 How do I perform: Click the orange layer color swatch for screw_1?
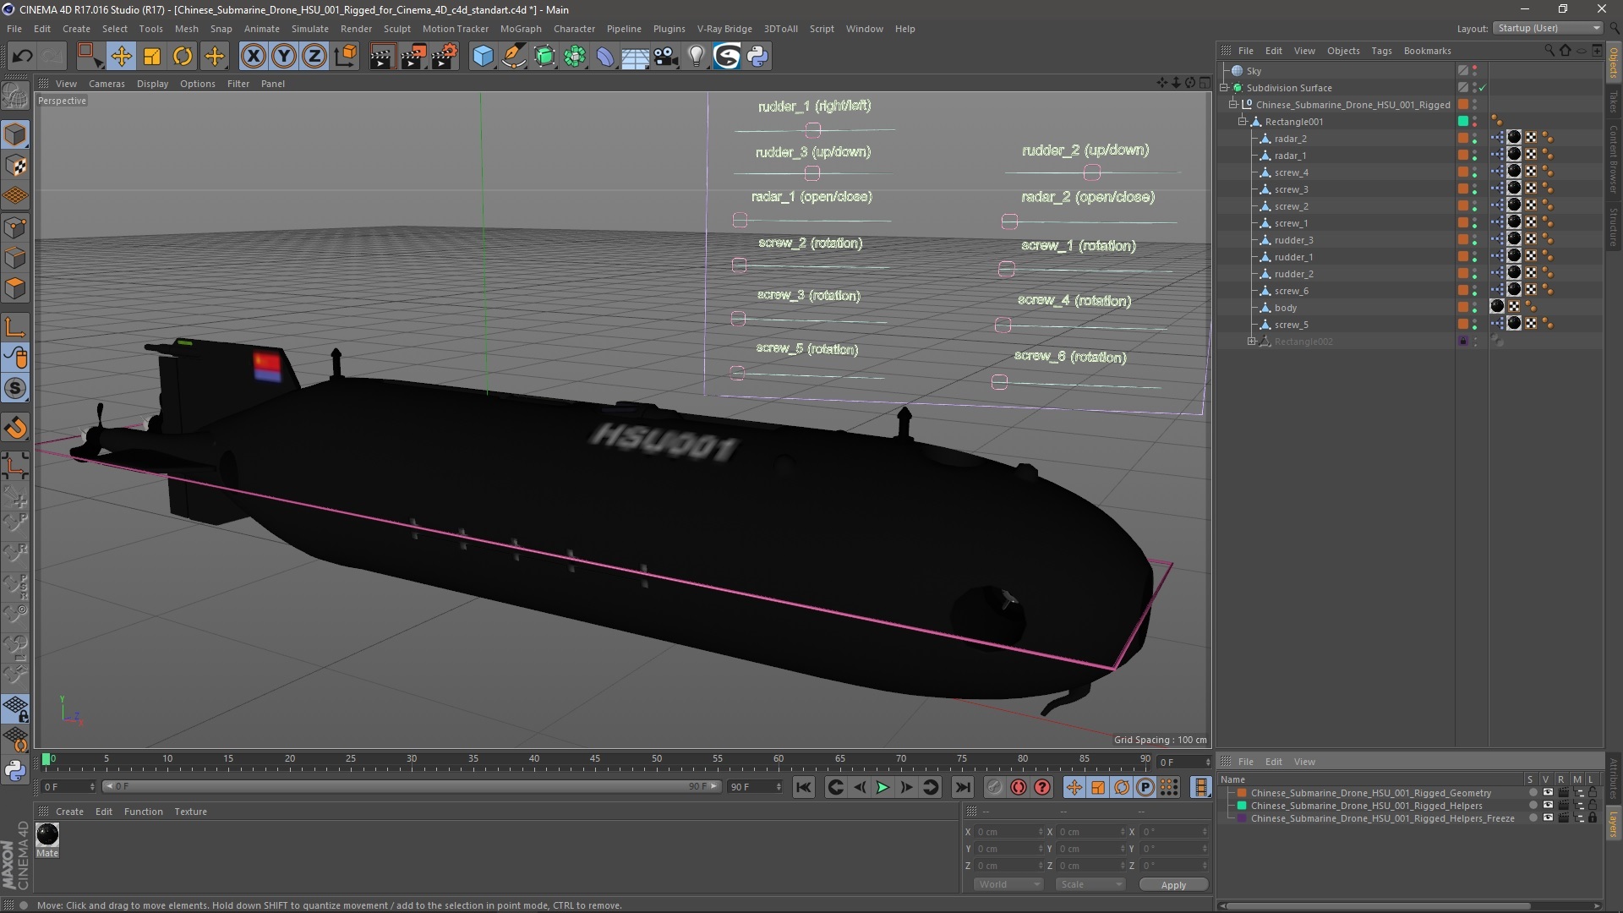coord(1463,223)
